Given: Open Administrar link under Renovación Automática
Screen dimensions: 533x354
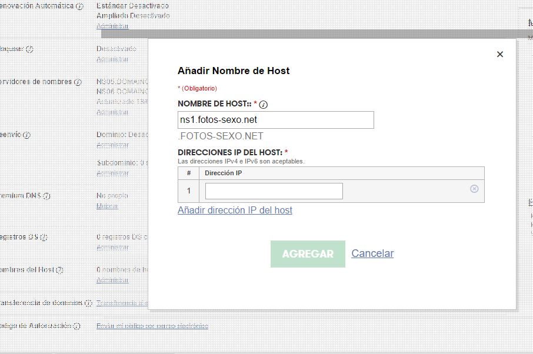Looking at the screenshot, I should coord(112,26).
